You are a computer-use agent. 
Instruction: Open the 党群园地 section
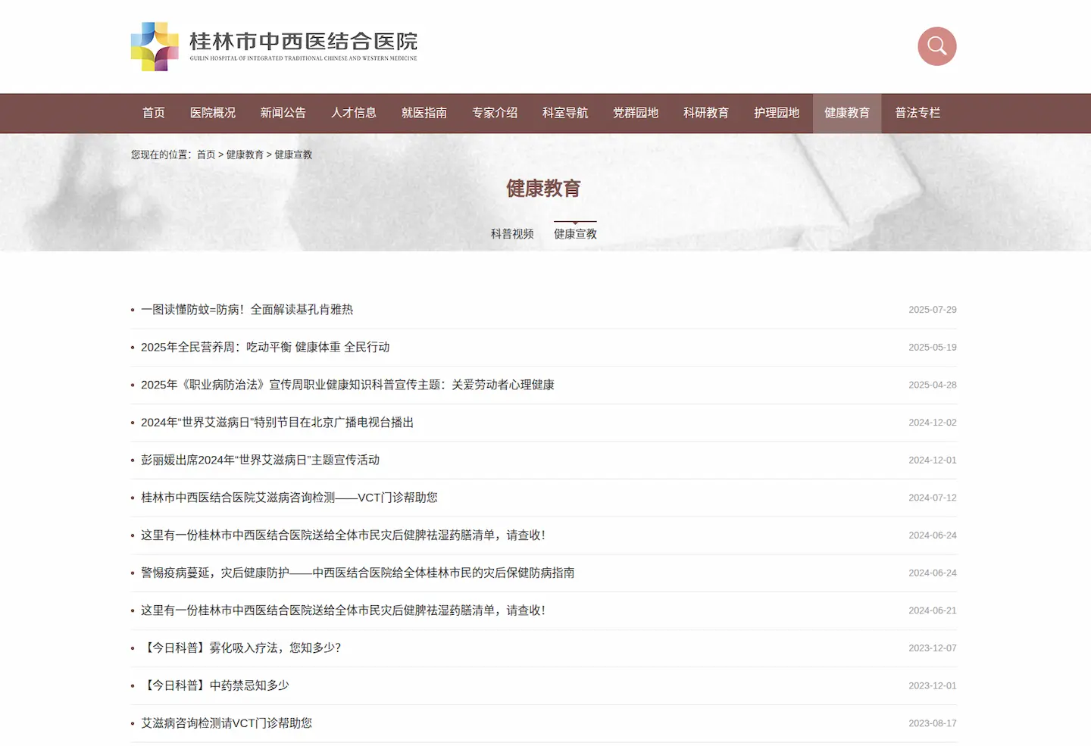point(636,113)
